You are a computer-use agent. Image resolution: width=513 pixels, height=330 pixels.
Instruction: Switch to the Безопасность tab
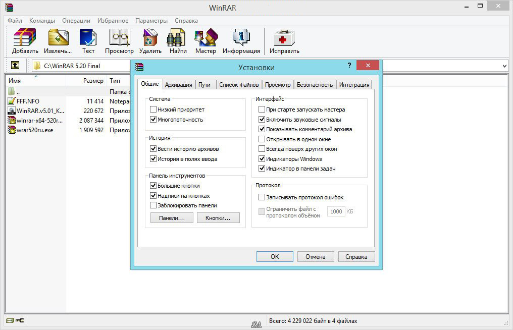click(x=315, y=85)
